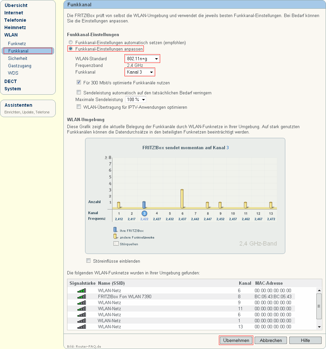The width and height of the screenshot is (326, 349).
Task: Click channel number 13 on the axis
Action: 271,213
